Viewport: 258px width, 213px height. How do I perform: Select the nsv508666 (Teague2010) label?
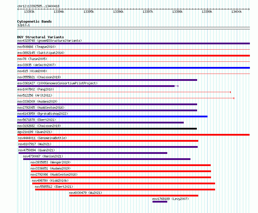pyautogui.click(x=37, y=47)
